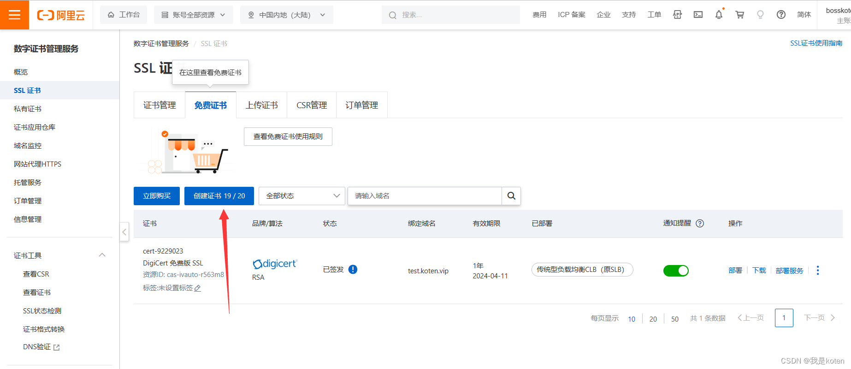851x369 pixels.
Task: Click 创建证书 19 / 20 button
Action: pos(219,196)
